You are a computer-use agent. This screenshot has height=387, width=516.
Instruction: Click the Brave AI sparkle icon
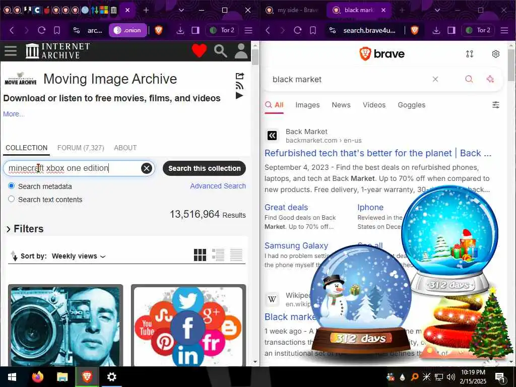(x=490, y=79)
